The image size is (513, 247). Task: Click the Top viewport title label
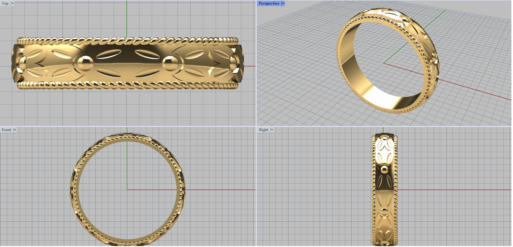coord(5,4)
